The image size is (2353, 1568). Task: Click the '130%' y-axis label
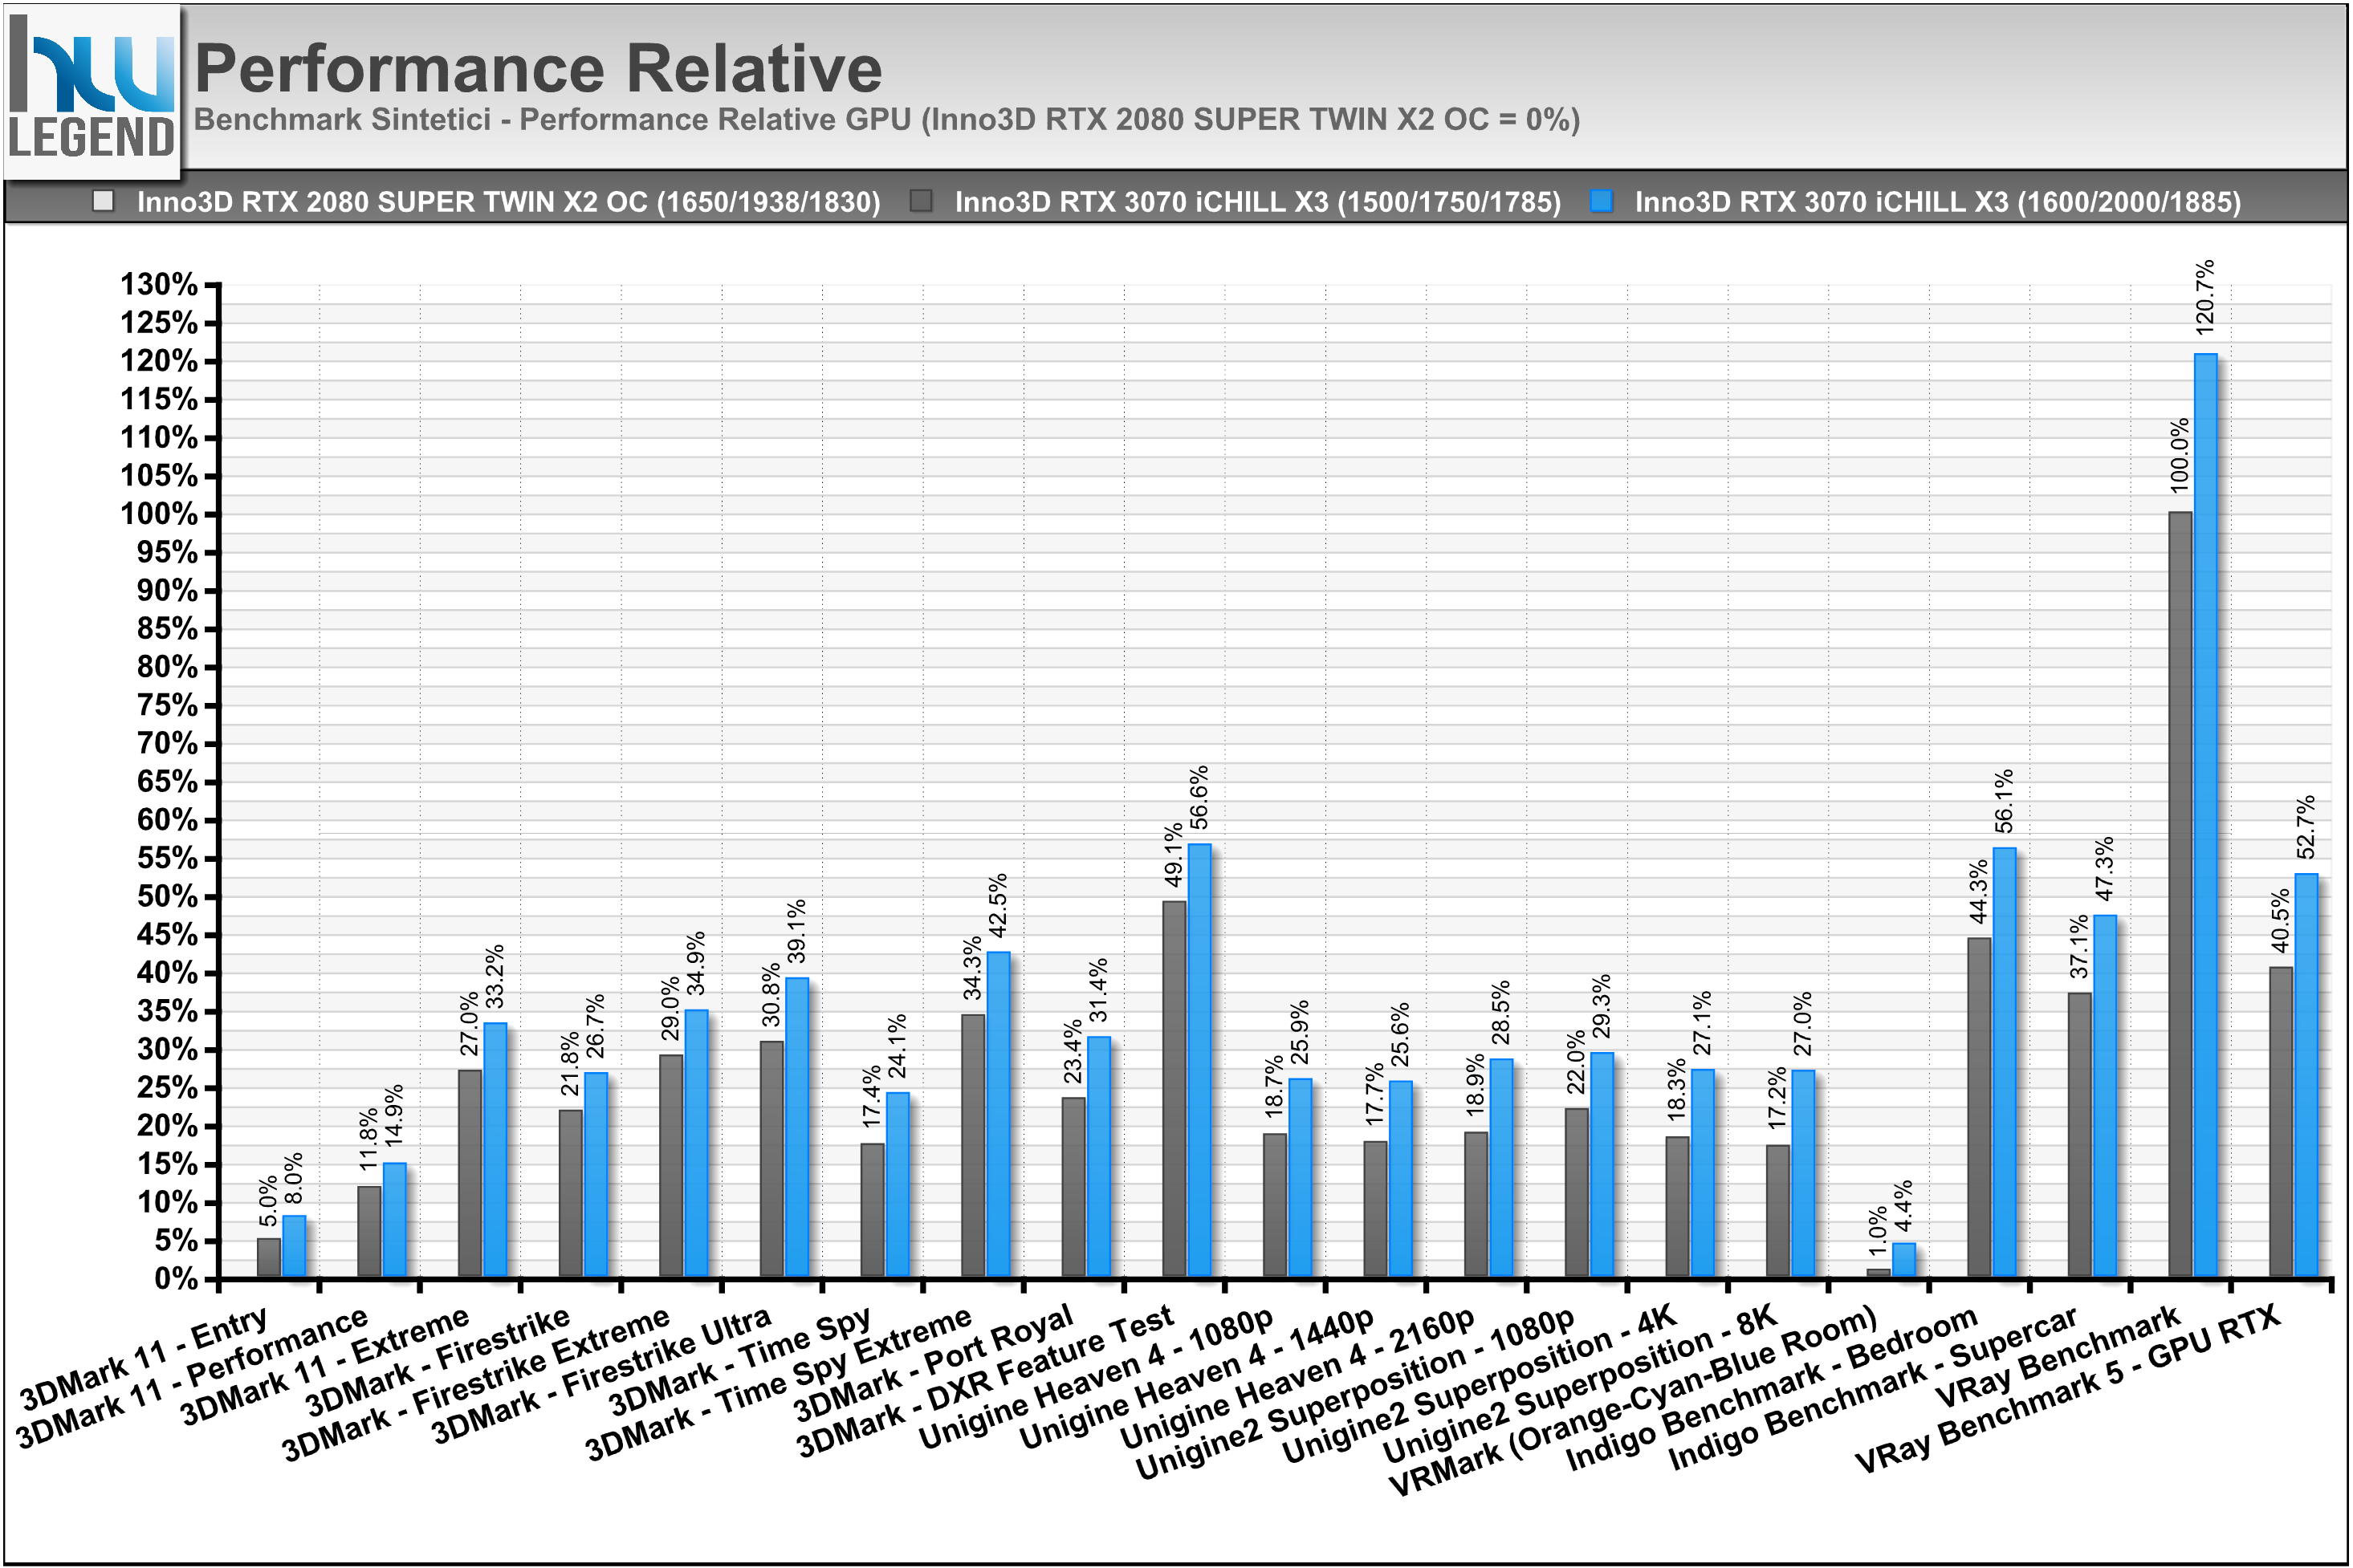[x=159, y=284]
